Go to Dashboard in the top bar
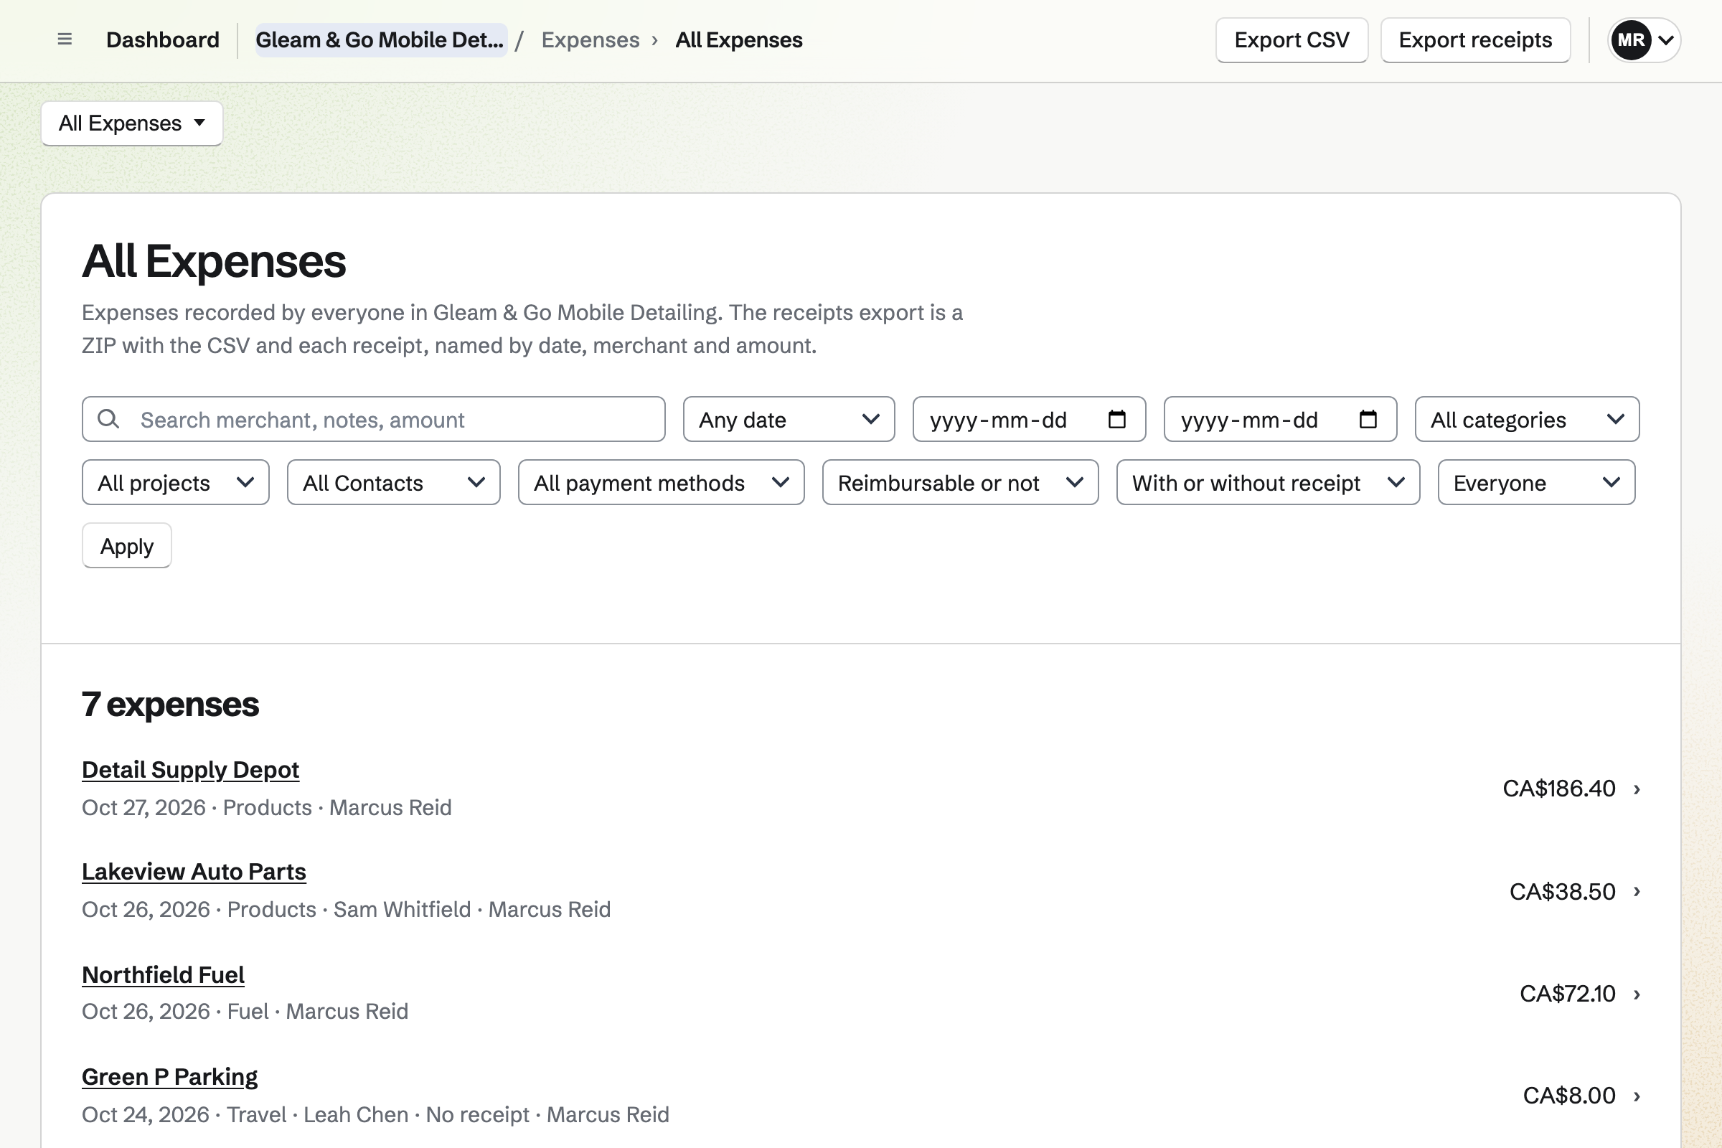Image resolution: width=1722 pixels, height=1148 pixels. click(x=163, y=39)
